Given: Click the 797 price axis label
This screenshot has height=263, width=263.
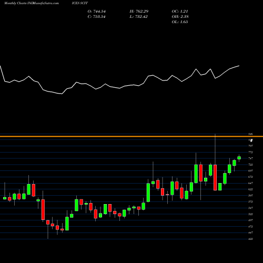Looking at the screenshot, I should click(250, 146).
